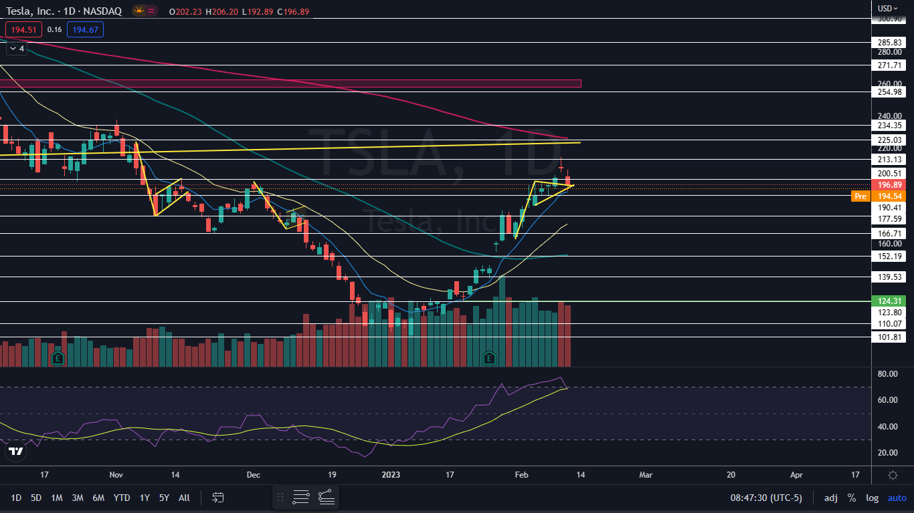This screenshot has width=914, height=513.
Task: Toggle log scale mode
Action: pyautogui.click(x=872, y=498)
